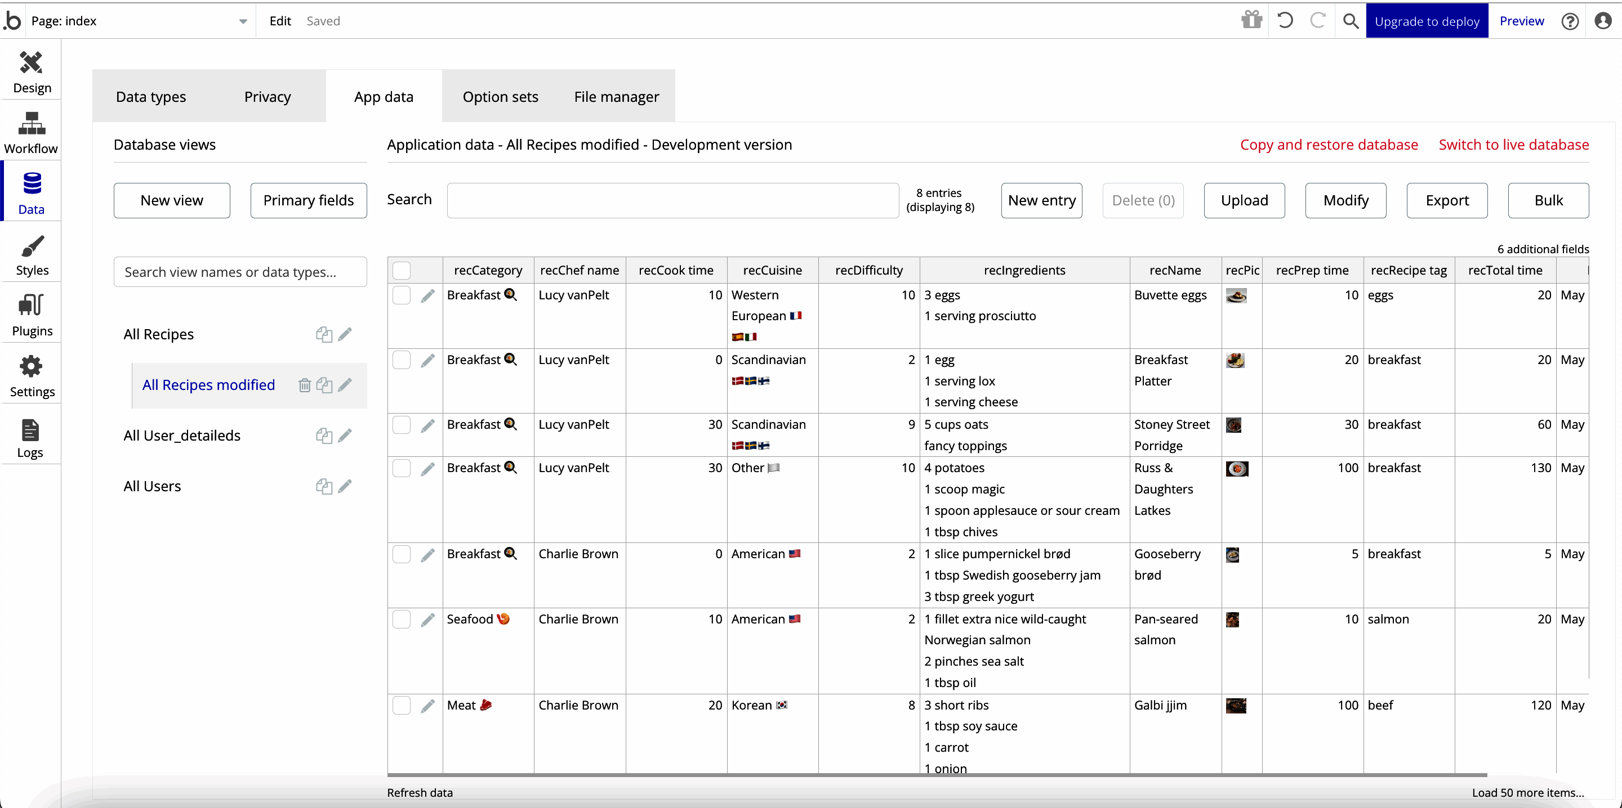This screenshot has height=808, width=1622.
Task: Toggle the select-all checkbox in header
Action: coord(402,270)
